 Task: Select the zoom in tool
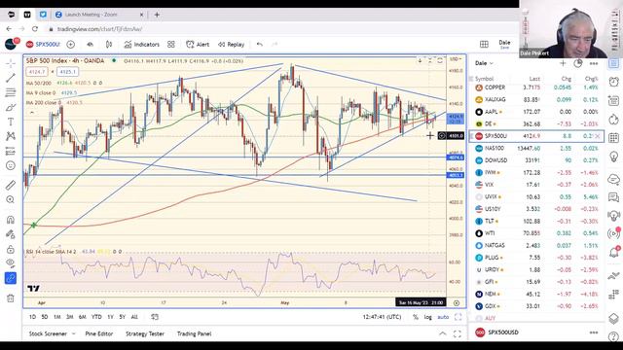click(x=11, y=199)
